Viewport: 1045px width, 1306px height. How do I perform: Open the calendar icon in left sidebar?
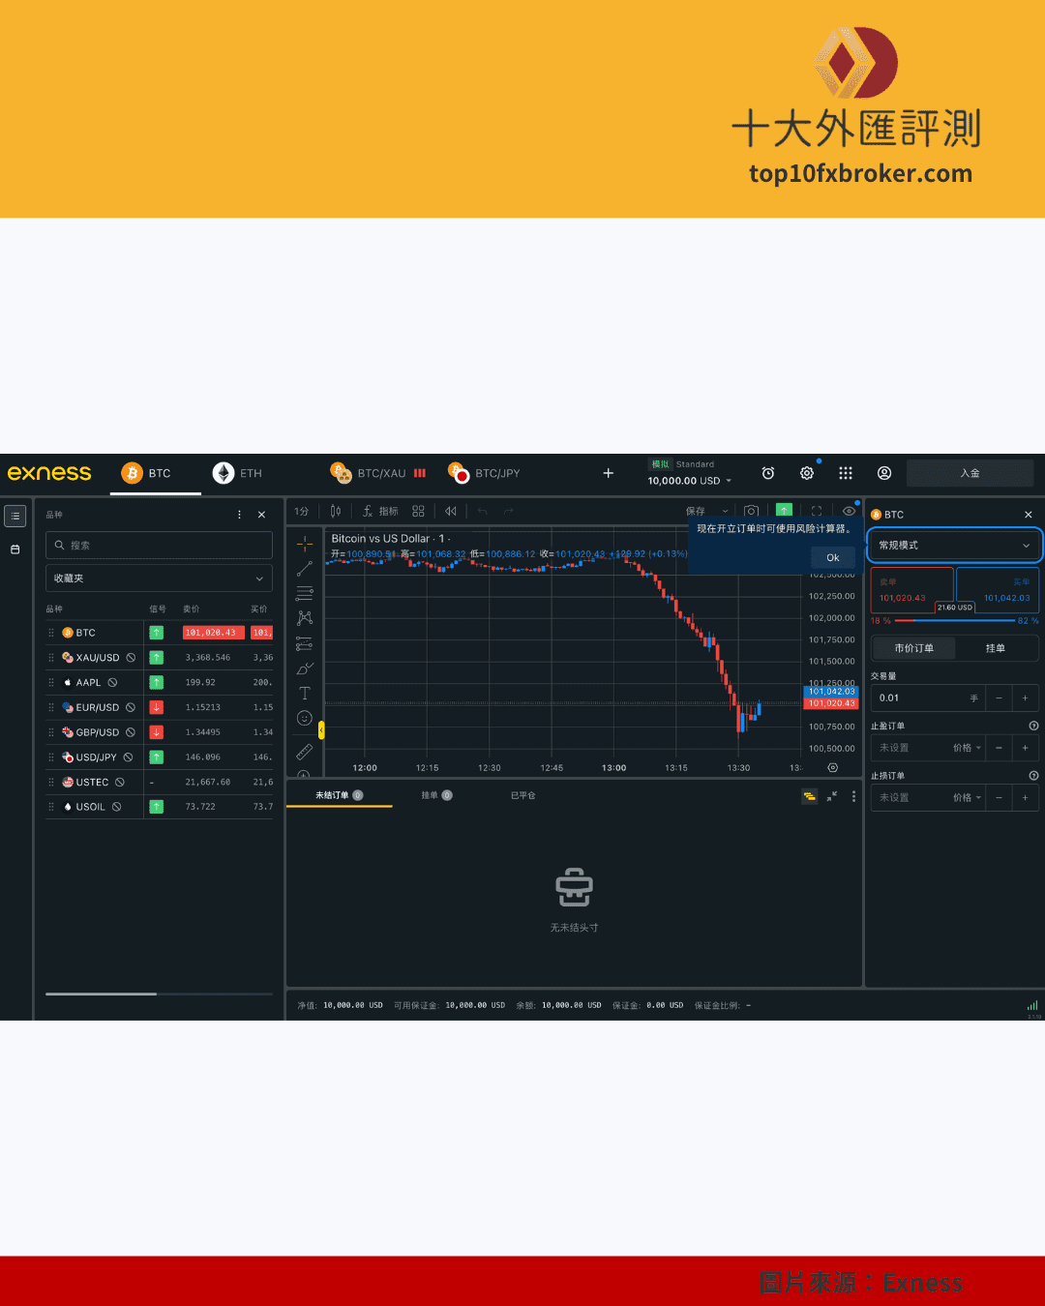coord(15,549)
